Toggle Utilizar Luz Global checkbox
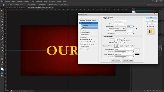The height and width of the screenshot is (92, 164). click(x=120, y=41)
